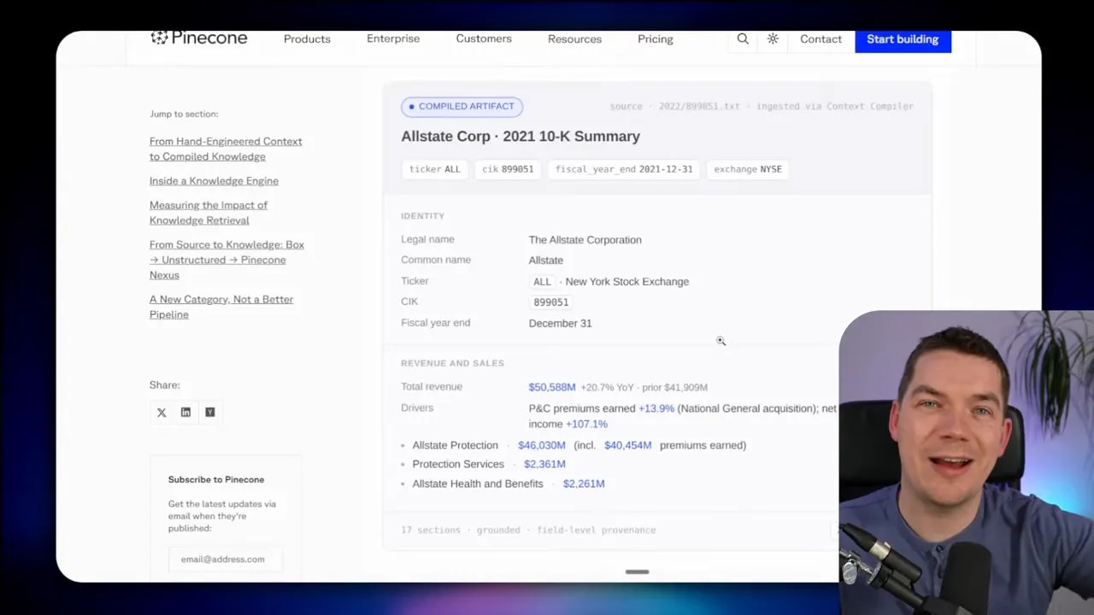Click the 17 sections grounded footer text

pos(528,530)
